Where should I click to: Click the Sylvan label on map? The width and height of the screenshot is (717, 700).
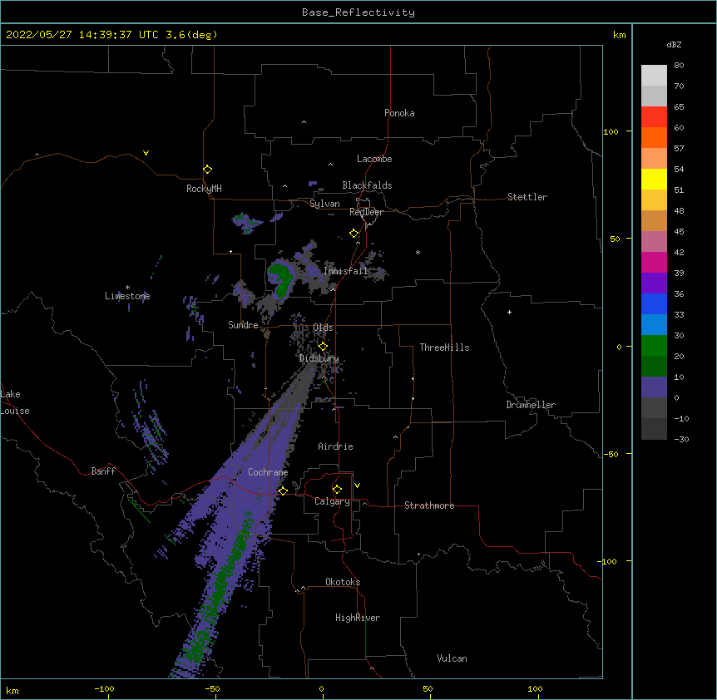pos(324,204)
